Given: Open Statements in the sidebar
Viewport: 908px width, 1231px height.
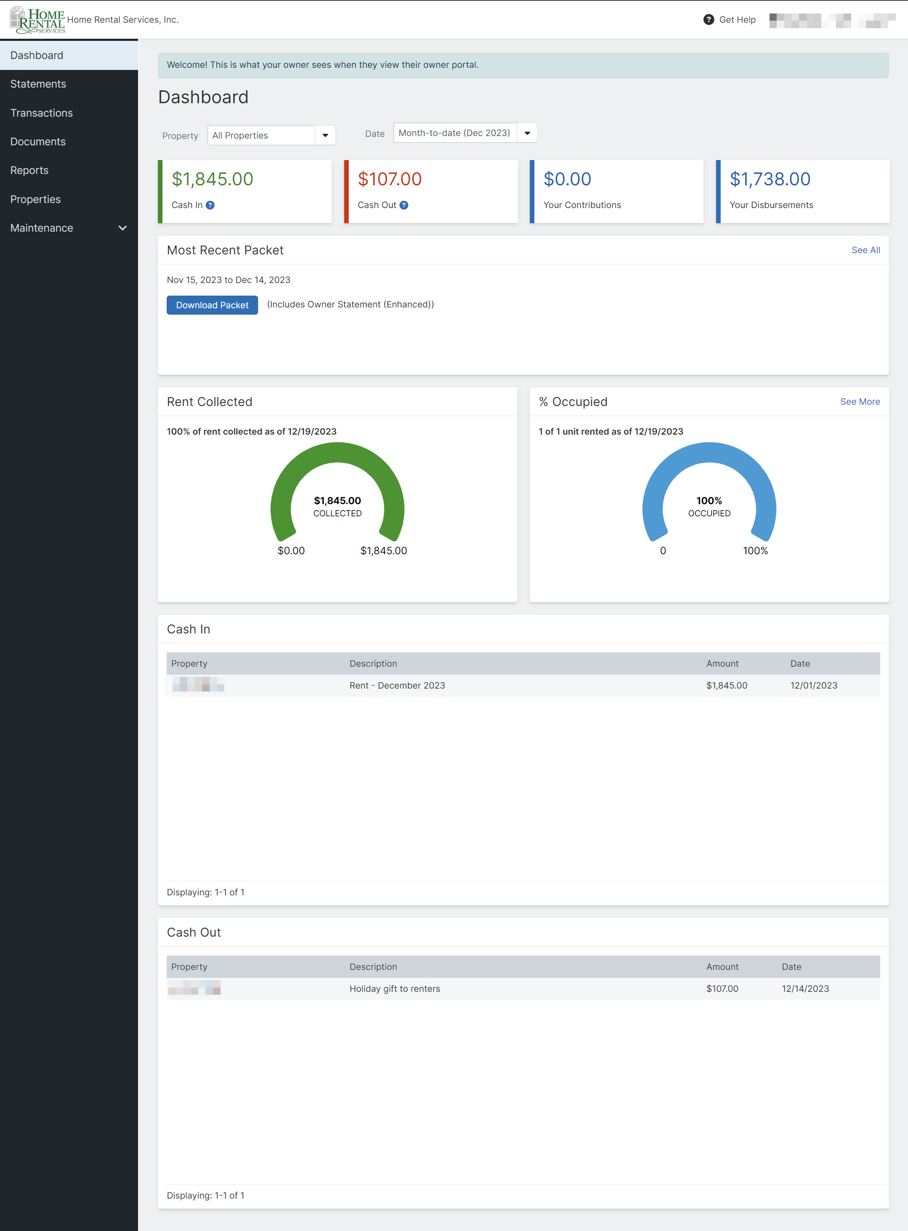Looking at the screenshot, I should (x=38, y=84).
